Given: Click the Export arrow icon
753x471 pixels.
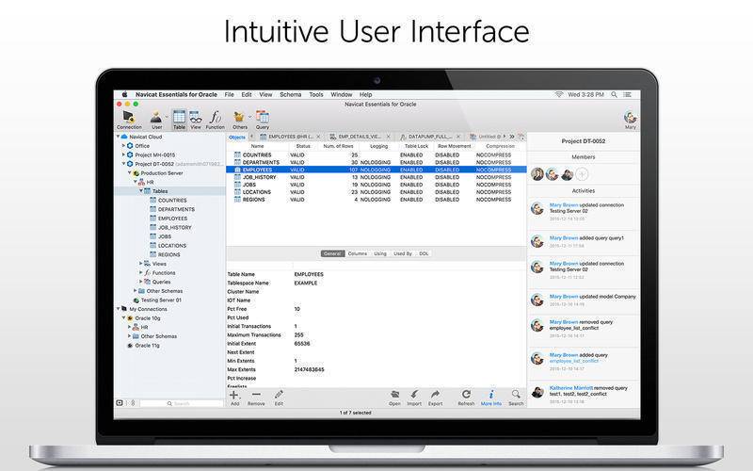Looking at the screenshot, I should pyautogui.click(x=435, y=394).
